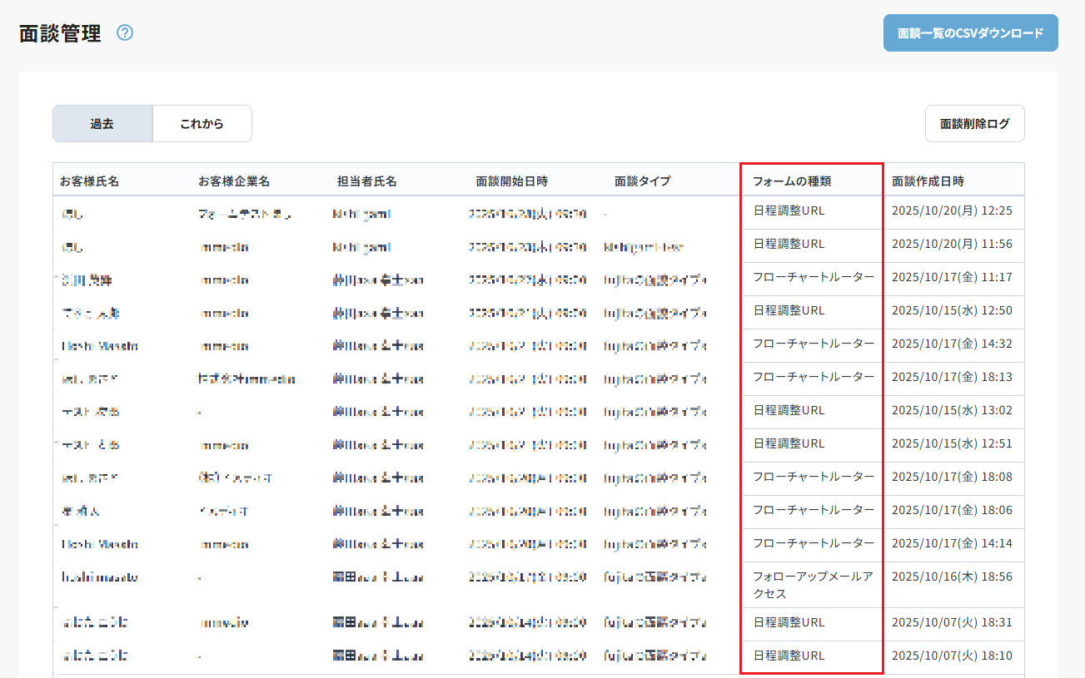Select the フォローアップメールアクセス form type cell
The height and width of the screenshot is (678, 1085).
(813, 585)
